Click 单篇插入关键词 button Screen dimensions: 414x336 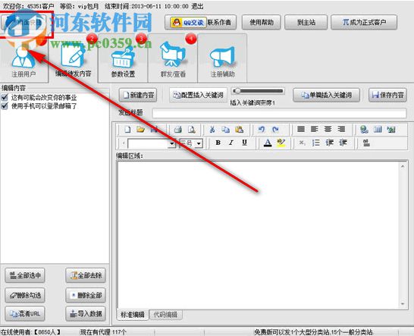(326, 95)
